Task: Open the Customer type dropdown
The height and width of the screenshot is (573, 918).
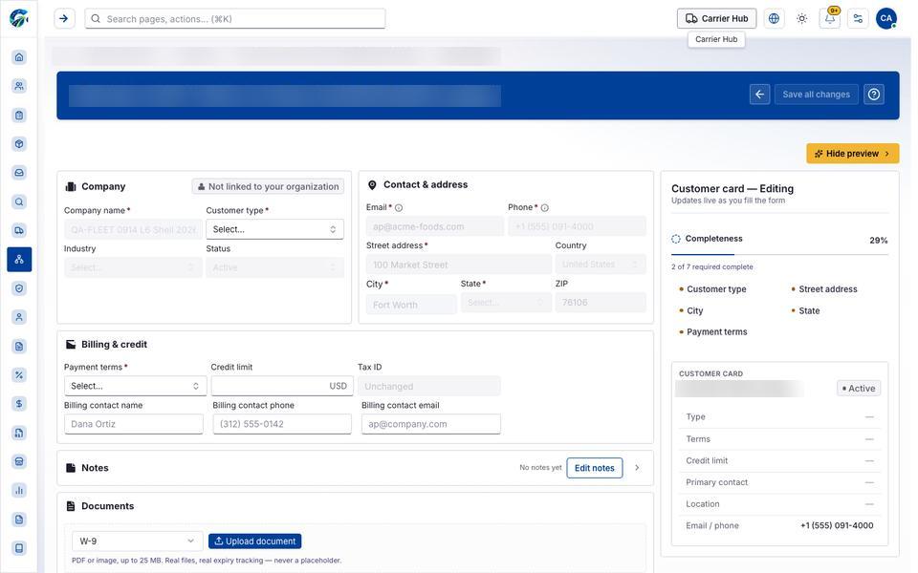Action: [x=274, y=229]
